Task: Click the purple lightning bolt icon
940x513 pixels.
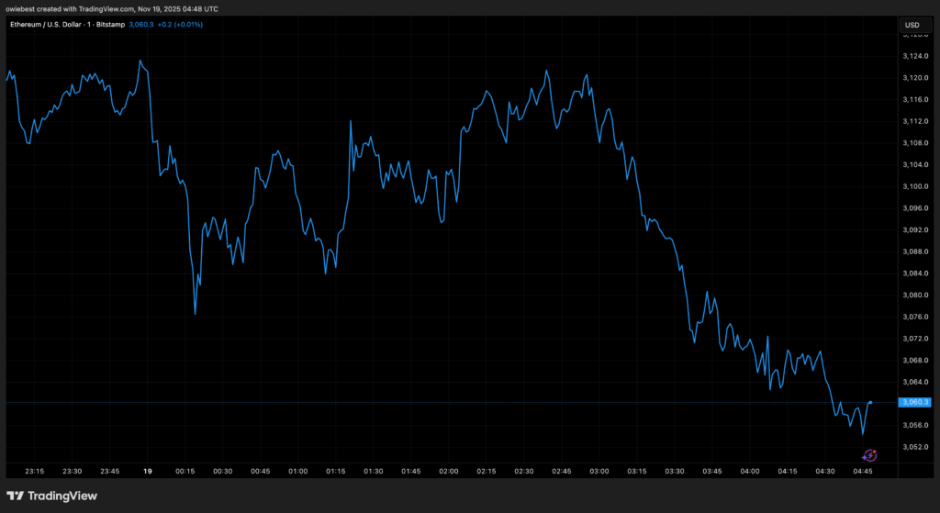Action: (870, 455)
